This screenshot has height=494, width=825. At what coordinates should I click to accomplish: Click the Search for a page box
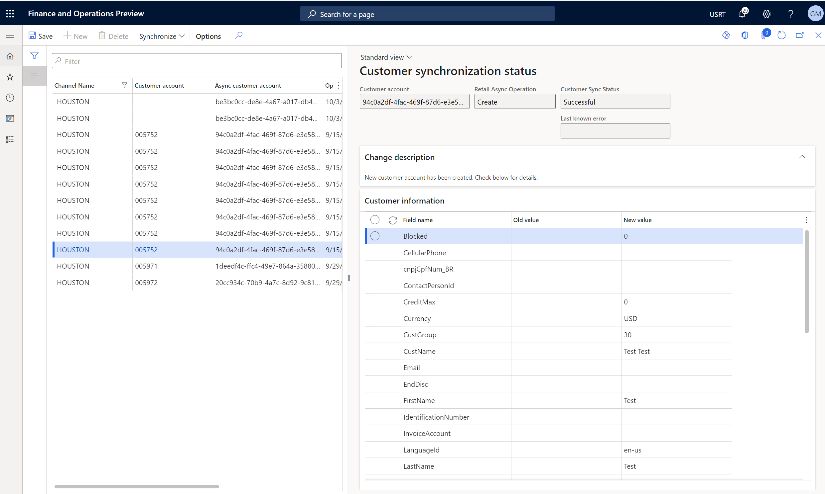coord(427,14)
